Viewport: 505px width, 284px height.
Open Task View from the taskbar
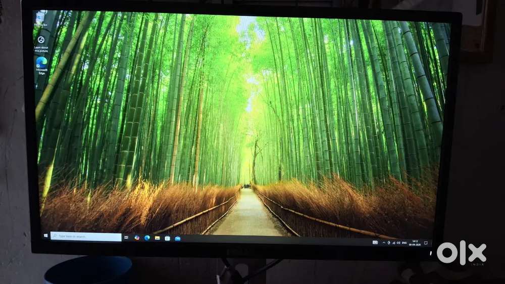tap(126, 237)
